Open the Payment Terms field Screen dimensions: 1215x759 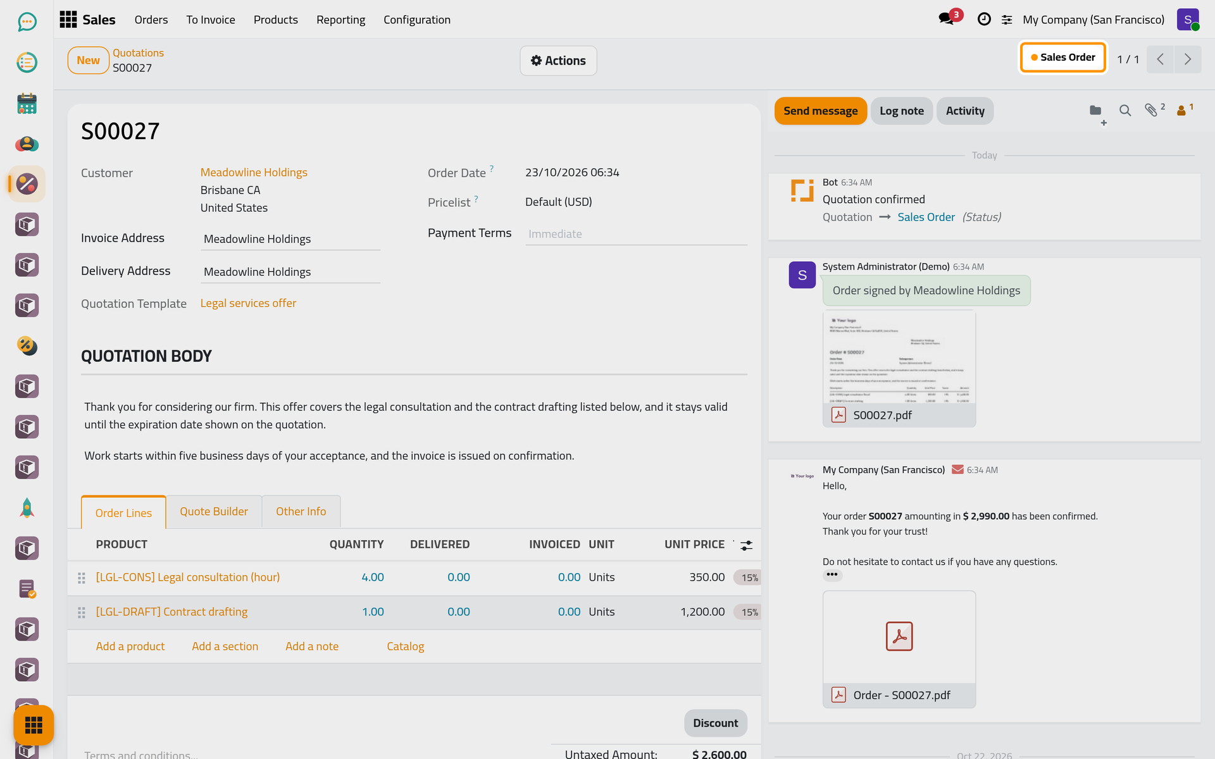pyautogui.click(x=636, y=234)
